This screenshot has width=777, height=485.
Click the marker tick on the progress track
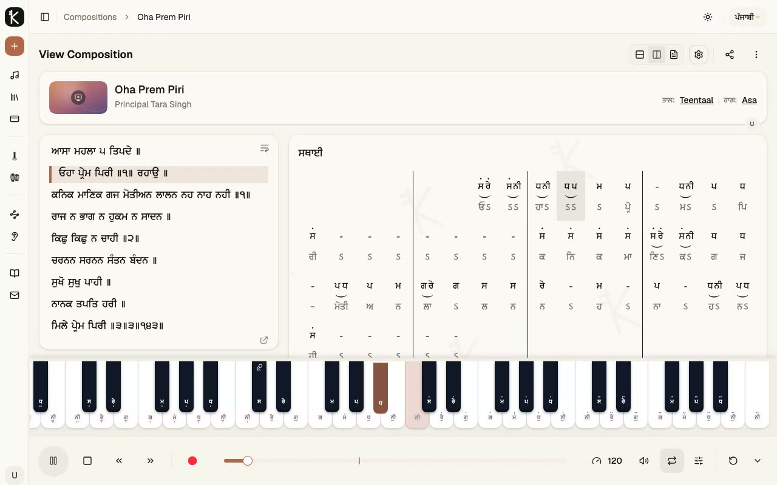pyautogui.click(x=359, y=461)
